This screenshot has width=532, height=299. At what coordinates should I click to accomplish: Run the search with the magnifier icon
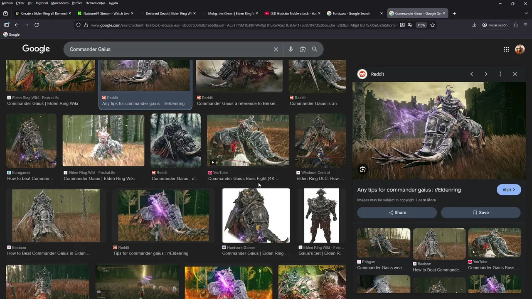[x=315, y=49]
